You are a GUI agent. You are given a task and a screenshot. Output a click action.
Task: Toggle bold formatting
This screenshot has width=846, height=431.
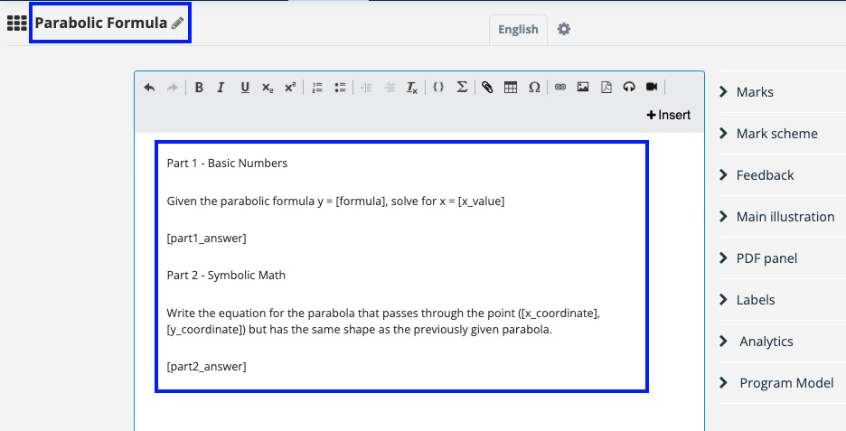(199, 88)
